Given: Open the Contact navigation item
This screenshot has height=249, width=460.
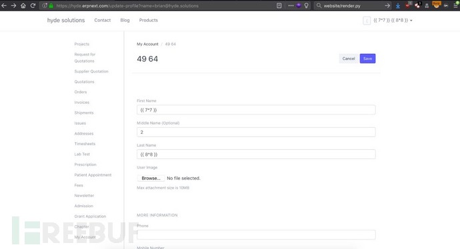Looking at the screenshot, I should coord(103,20).
